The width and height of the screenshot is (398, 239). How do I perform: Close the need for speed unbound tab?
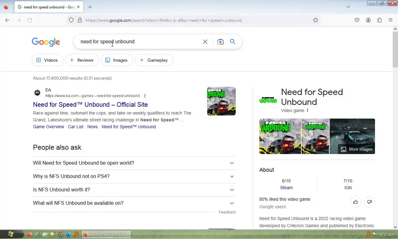(x=78, y=7)
